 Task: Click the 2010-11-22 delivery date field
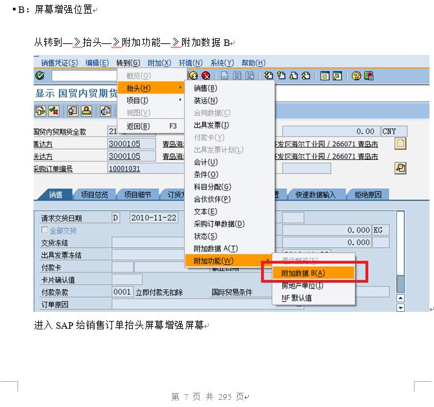[154, 217]
